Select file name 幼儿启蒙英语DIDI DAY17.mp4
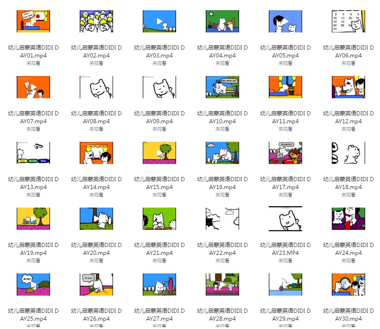Image resolution: width=380 pixels, height=329 pixels. [x=285, y=183]
